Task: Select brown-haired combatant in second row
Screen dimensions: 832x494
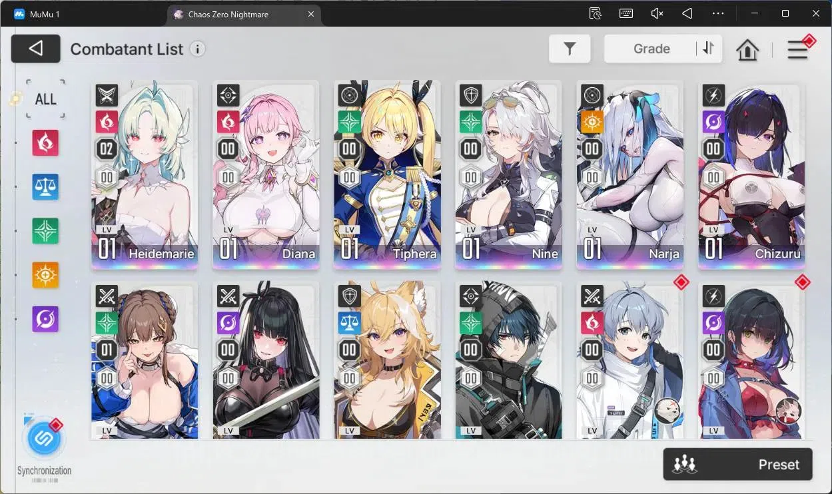Action: (145, 360)
